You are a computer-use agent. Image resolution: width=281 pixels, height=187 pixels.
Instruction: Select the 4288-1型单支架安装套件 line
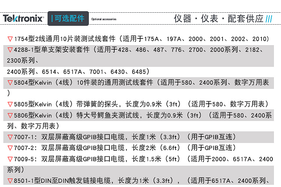(139, 50)
